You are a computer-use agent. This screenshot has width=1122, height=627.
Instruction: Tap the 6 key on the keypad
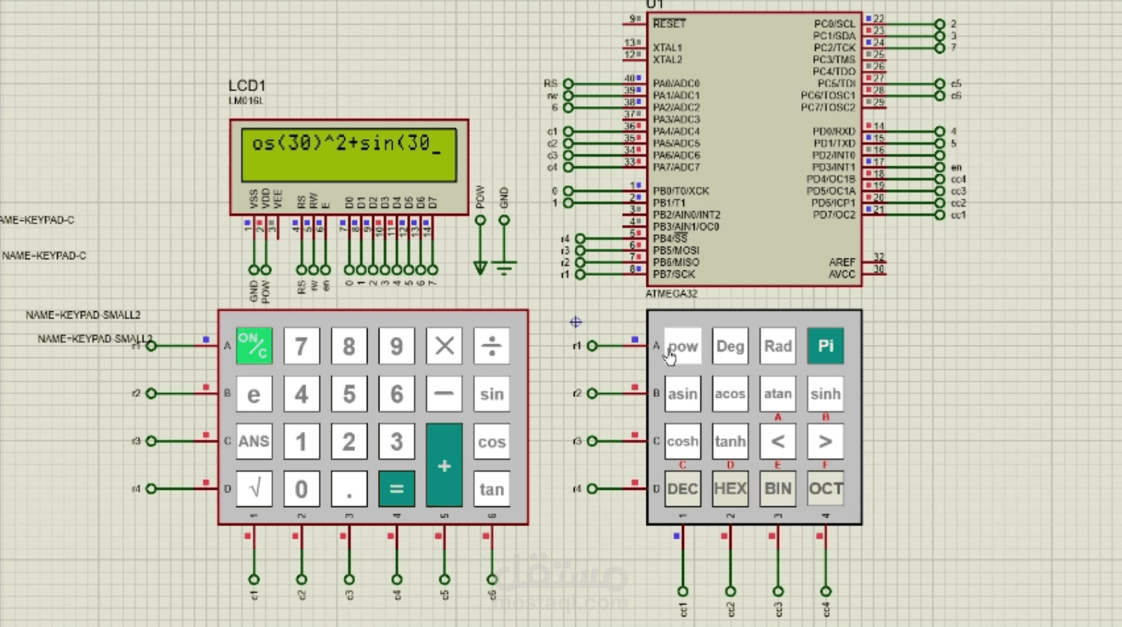(396, 394)
